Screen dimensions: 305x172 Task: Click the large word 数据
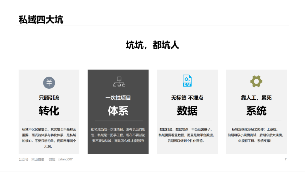[187, 111]
